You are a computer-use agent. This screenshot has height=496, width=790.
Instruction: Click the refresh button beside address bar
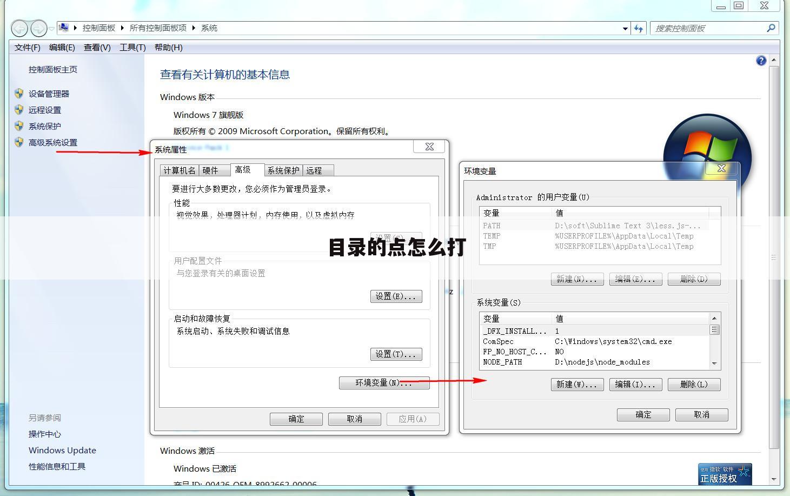(x=639, y=28)
